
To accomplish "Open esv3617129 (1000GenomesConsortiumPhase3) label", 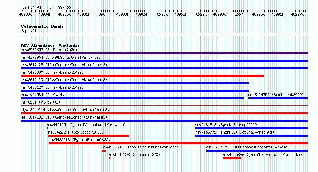I will (x=64, y=80).
